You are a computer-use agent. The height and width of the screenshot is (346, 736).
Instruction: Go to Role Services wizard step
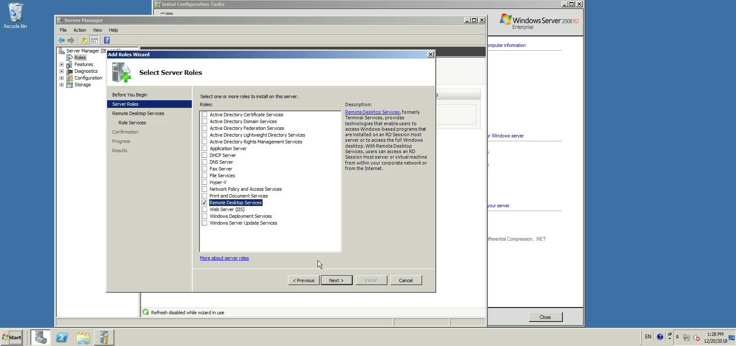(x=132, y=123)
